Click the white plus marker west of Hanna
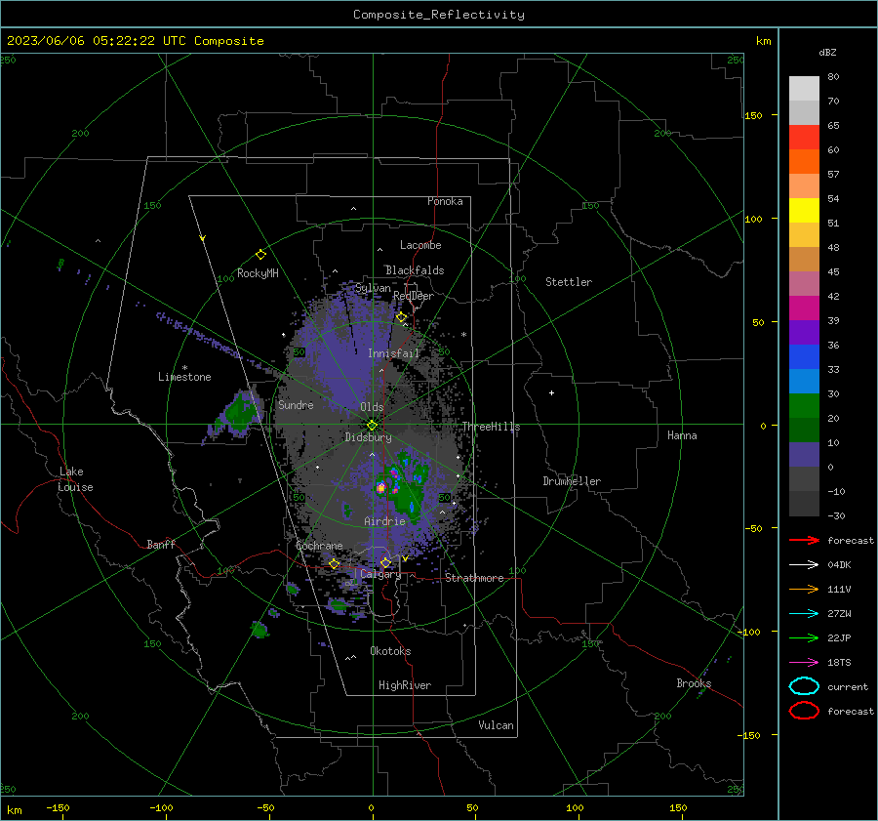This screenshot has width=878, height=821. pos(551,392)
